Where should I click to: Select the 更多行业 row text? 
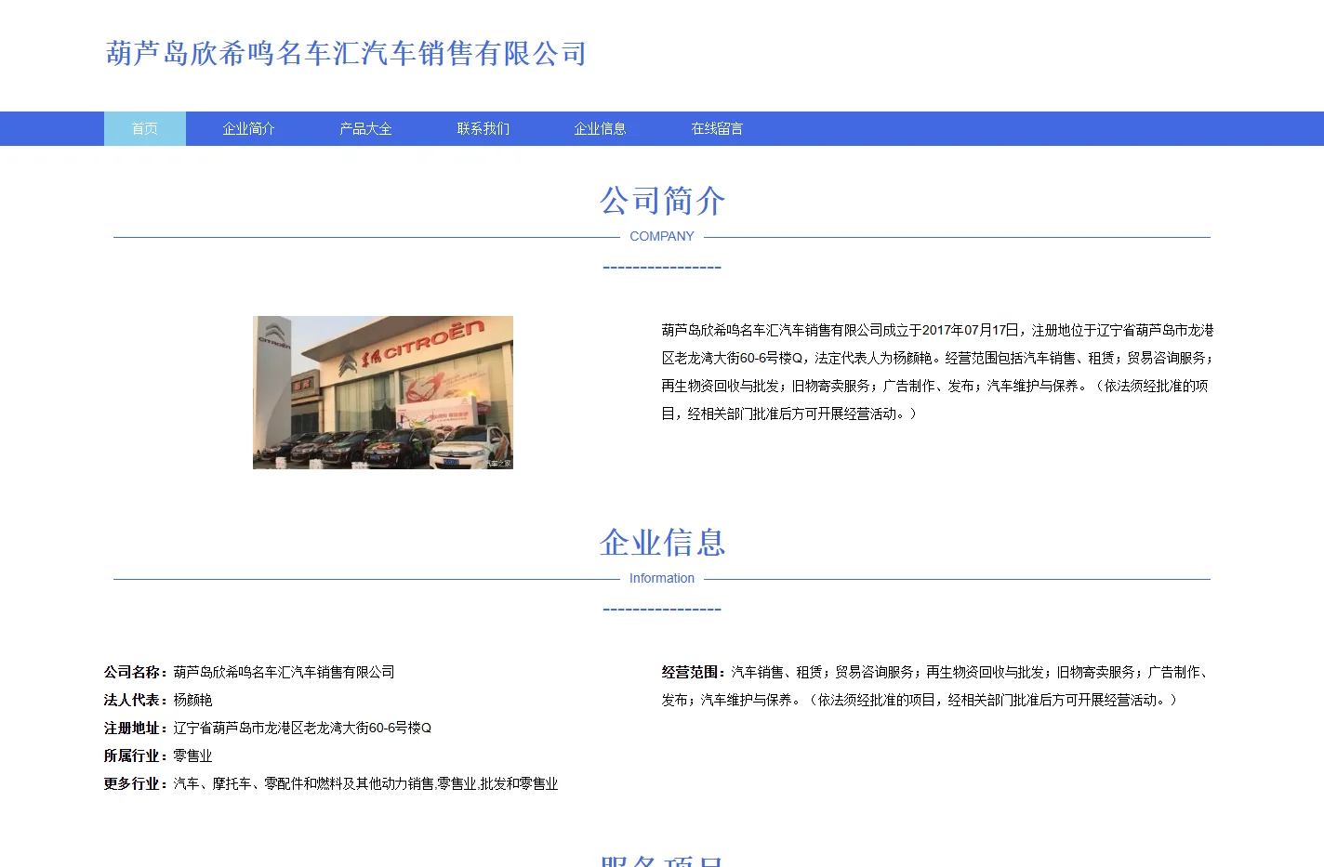[x=331, y=783]
